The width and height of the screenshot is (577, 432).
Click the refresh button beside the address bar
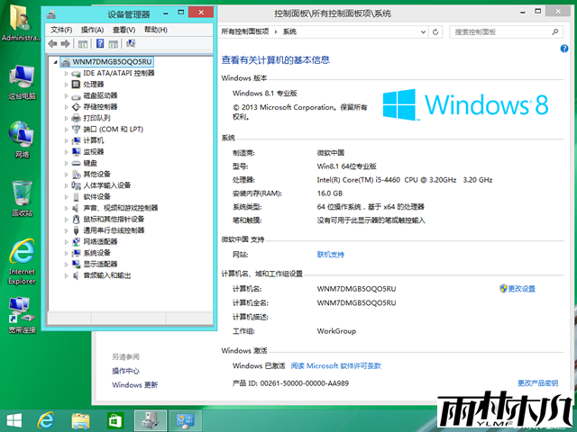click(435, 32)
